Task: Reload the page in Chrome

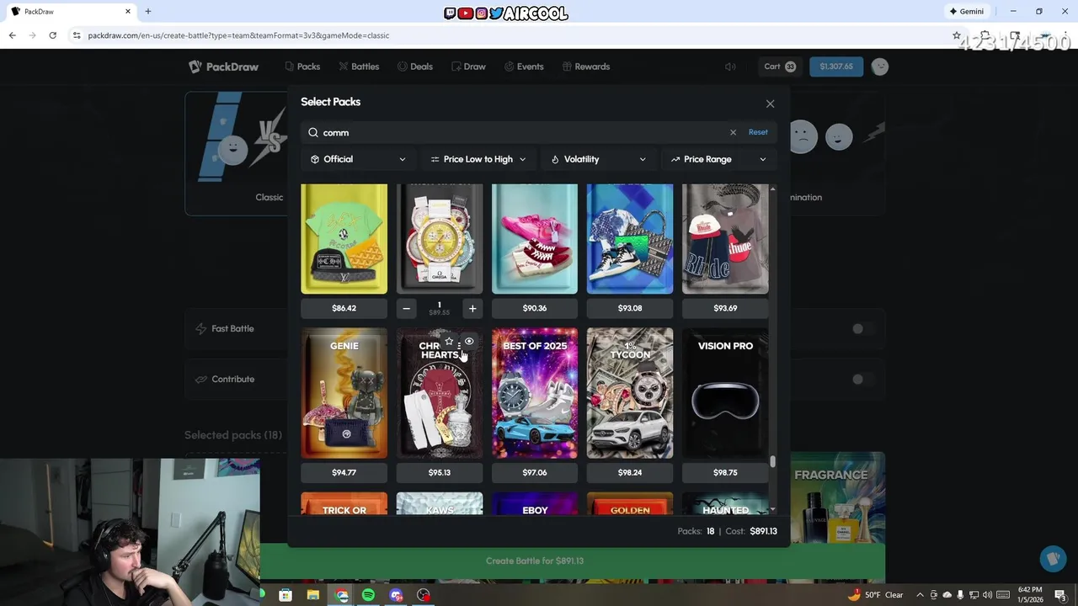Action: click(52, 35)
